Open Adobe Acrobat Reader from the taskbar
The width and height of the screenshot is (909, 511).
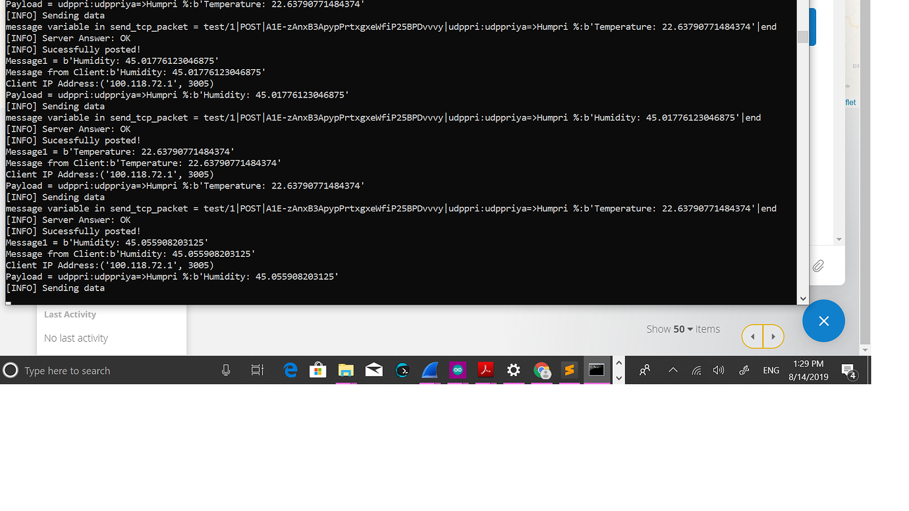(485, 370)
